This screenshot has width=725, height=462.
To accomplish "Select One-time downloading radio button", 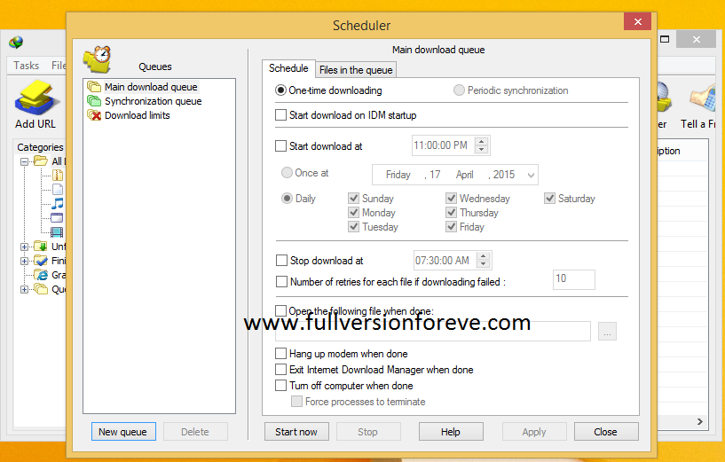I will [x=280, y=90].
